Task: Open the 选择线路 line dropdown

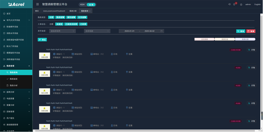Action: coord(97,31)
